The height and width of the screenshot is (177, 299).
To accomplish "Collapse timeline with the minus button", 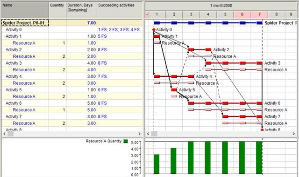I will coord(147,14).
